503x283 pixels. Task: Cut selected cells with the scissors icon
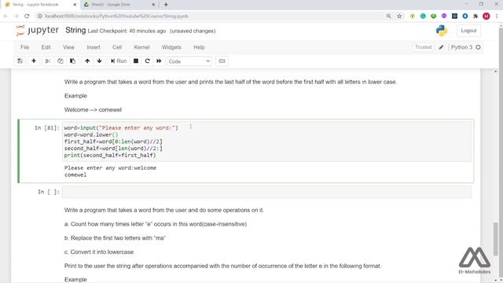click(x=48, y=61)
